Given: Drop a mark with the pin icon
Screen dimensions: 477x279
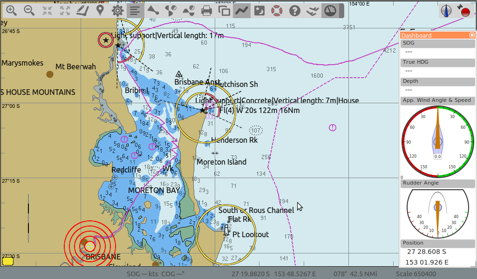Looking at the screenshot, I should tap(100, 10).
